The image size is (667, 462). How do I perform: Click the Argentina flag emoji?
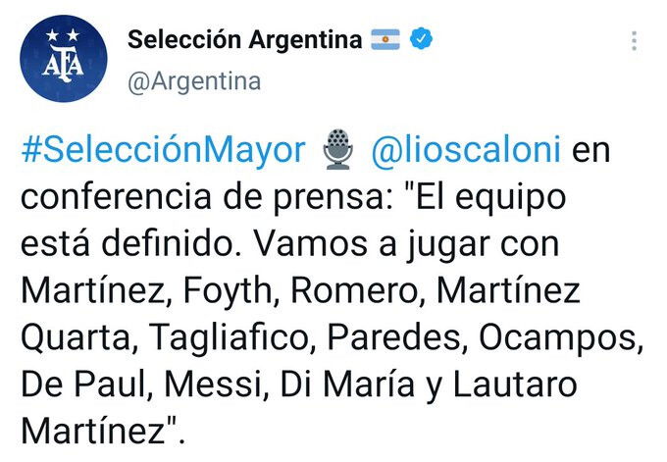click(385, 39)
